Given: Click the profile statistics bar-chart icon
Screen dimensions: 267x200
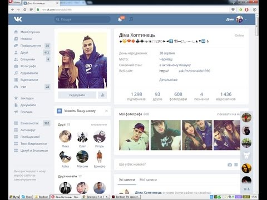Looking at the screenshot, I should (102, 95).
